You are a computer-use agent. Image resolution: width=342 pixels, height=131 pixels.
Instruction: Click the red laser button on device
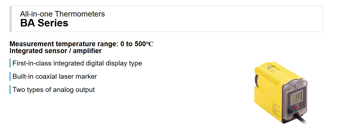tap(296, 108)
